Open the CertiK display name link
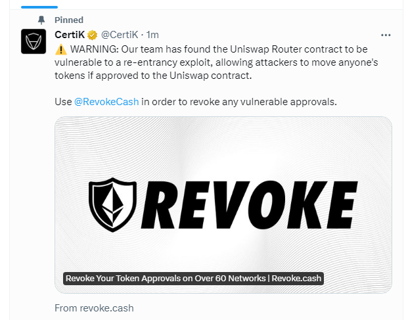 pyautogui.click(x=70, y=35)
